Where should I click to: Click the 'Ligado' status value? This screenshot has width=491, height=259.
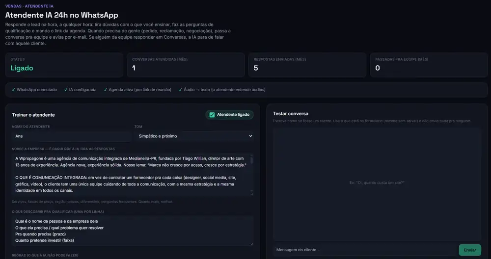[x=22, y=68]
